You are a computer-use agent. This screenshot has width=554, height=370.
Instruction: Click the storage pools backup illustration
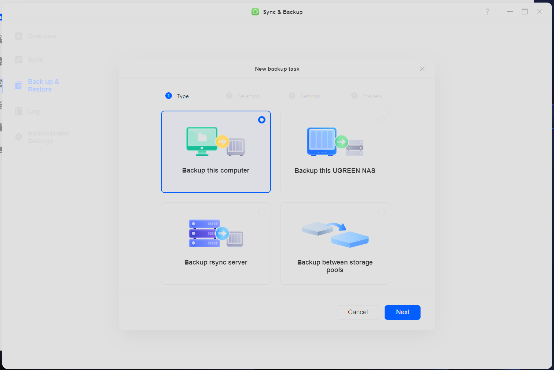click(x=335, y=234)
